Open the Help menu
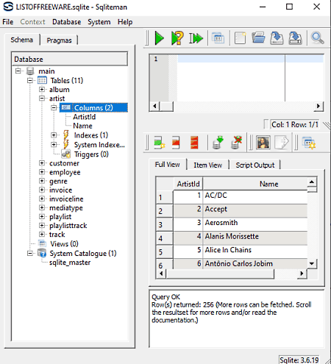 pyautogui.click(x=125, y=22)
